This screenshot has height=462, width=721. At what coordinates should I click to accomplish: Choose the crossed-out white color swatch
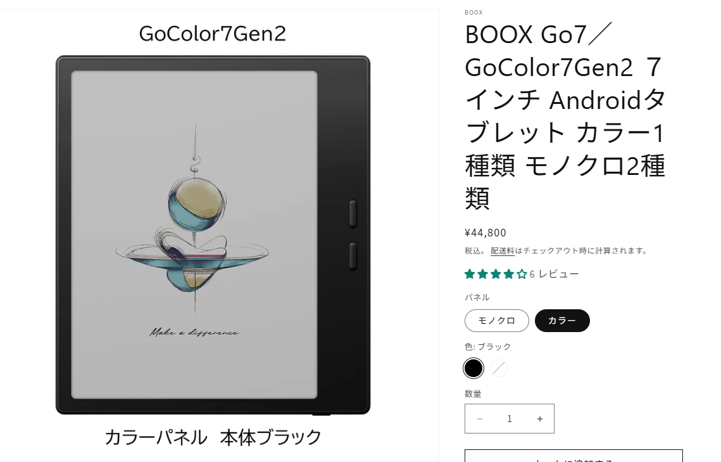point(499,368)
